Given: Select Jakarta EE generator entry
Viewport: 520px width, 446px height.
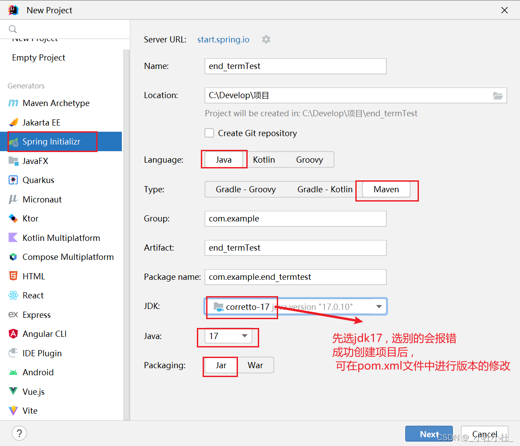Looking at the screenshot, I should tap(61, 122).
